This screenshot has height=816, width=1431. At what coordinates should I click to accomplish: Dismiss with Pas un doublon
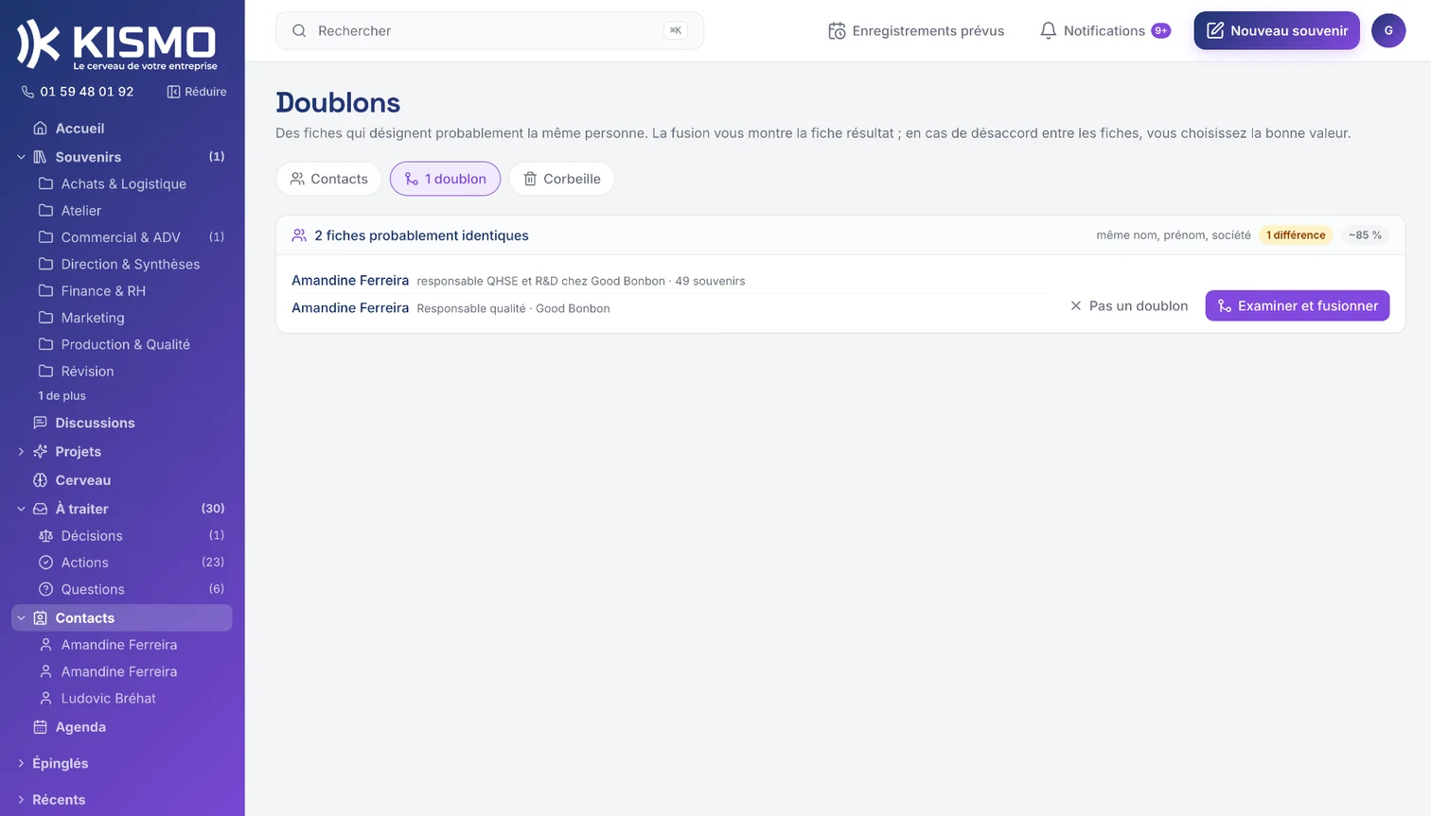[x=1128, y=305]
